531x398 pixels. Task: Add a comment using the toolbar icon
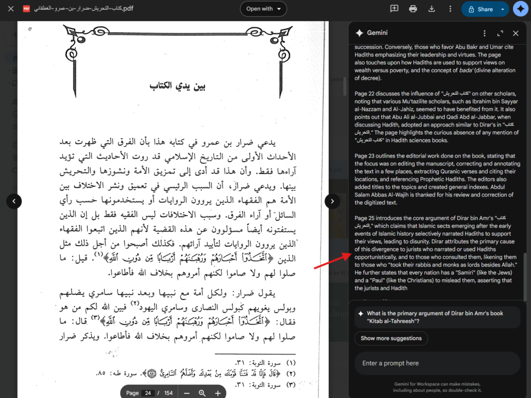coord(394,9)
